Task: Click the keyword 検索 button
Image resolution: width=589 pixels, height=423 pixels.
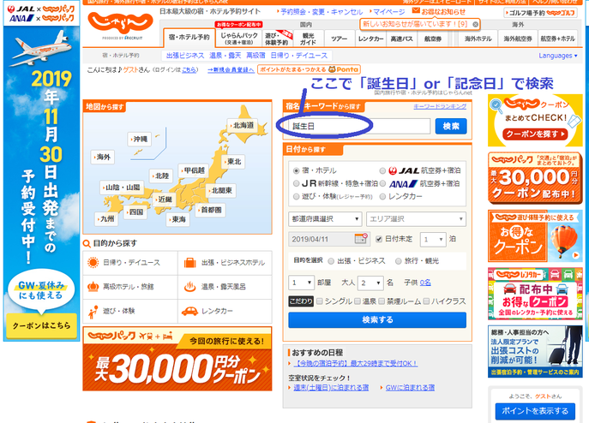Action: pos(451,126)
